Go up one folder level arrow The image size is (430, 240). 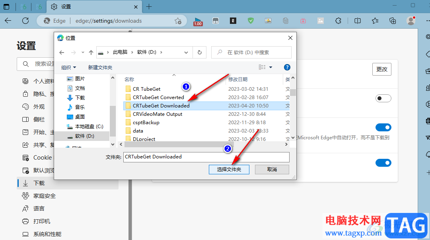click(x=91, y=53)
